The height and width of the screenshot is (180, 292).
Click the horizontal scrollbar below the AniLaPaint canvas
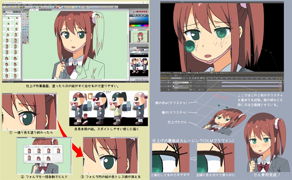coord(78,80)
